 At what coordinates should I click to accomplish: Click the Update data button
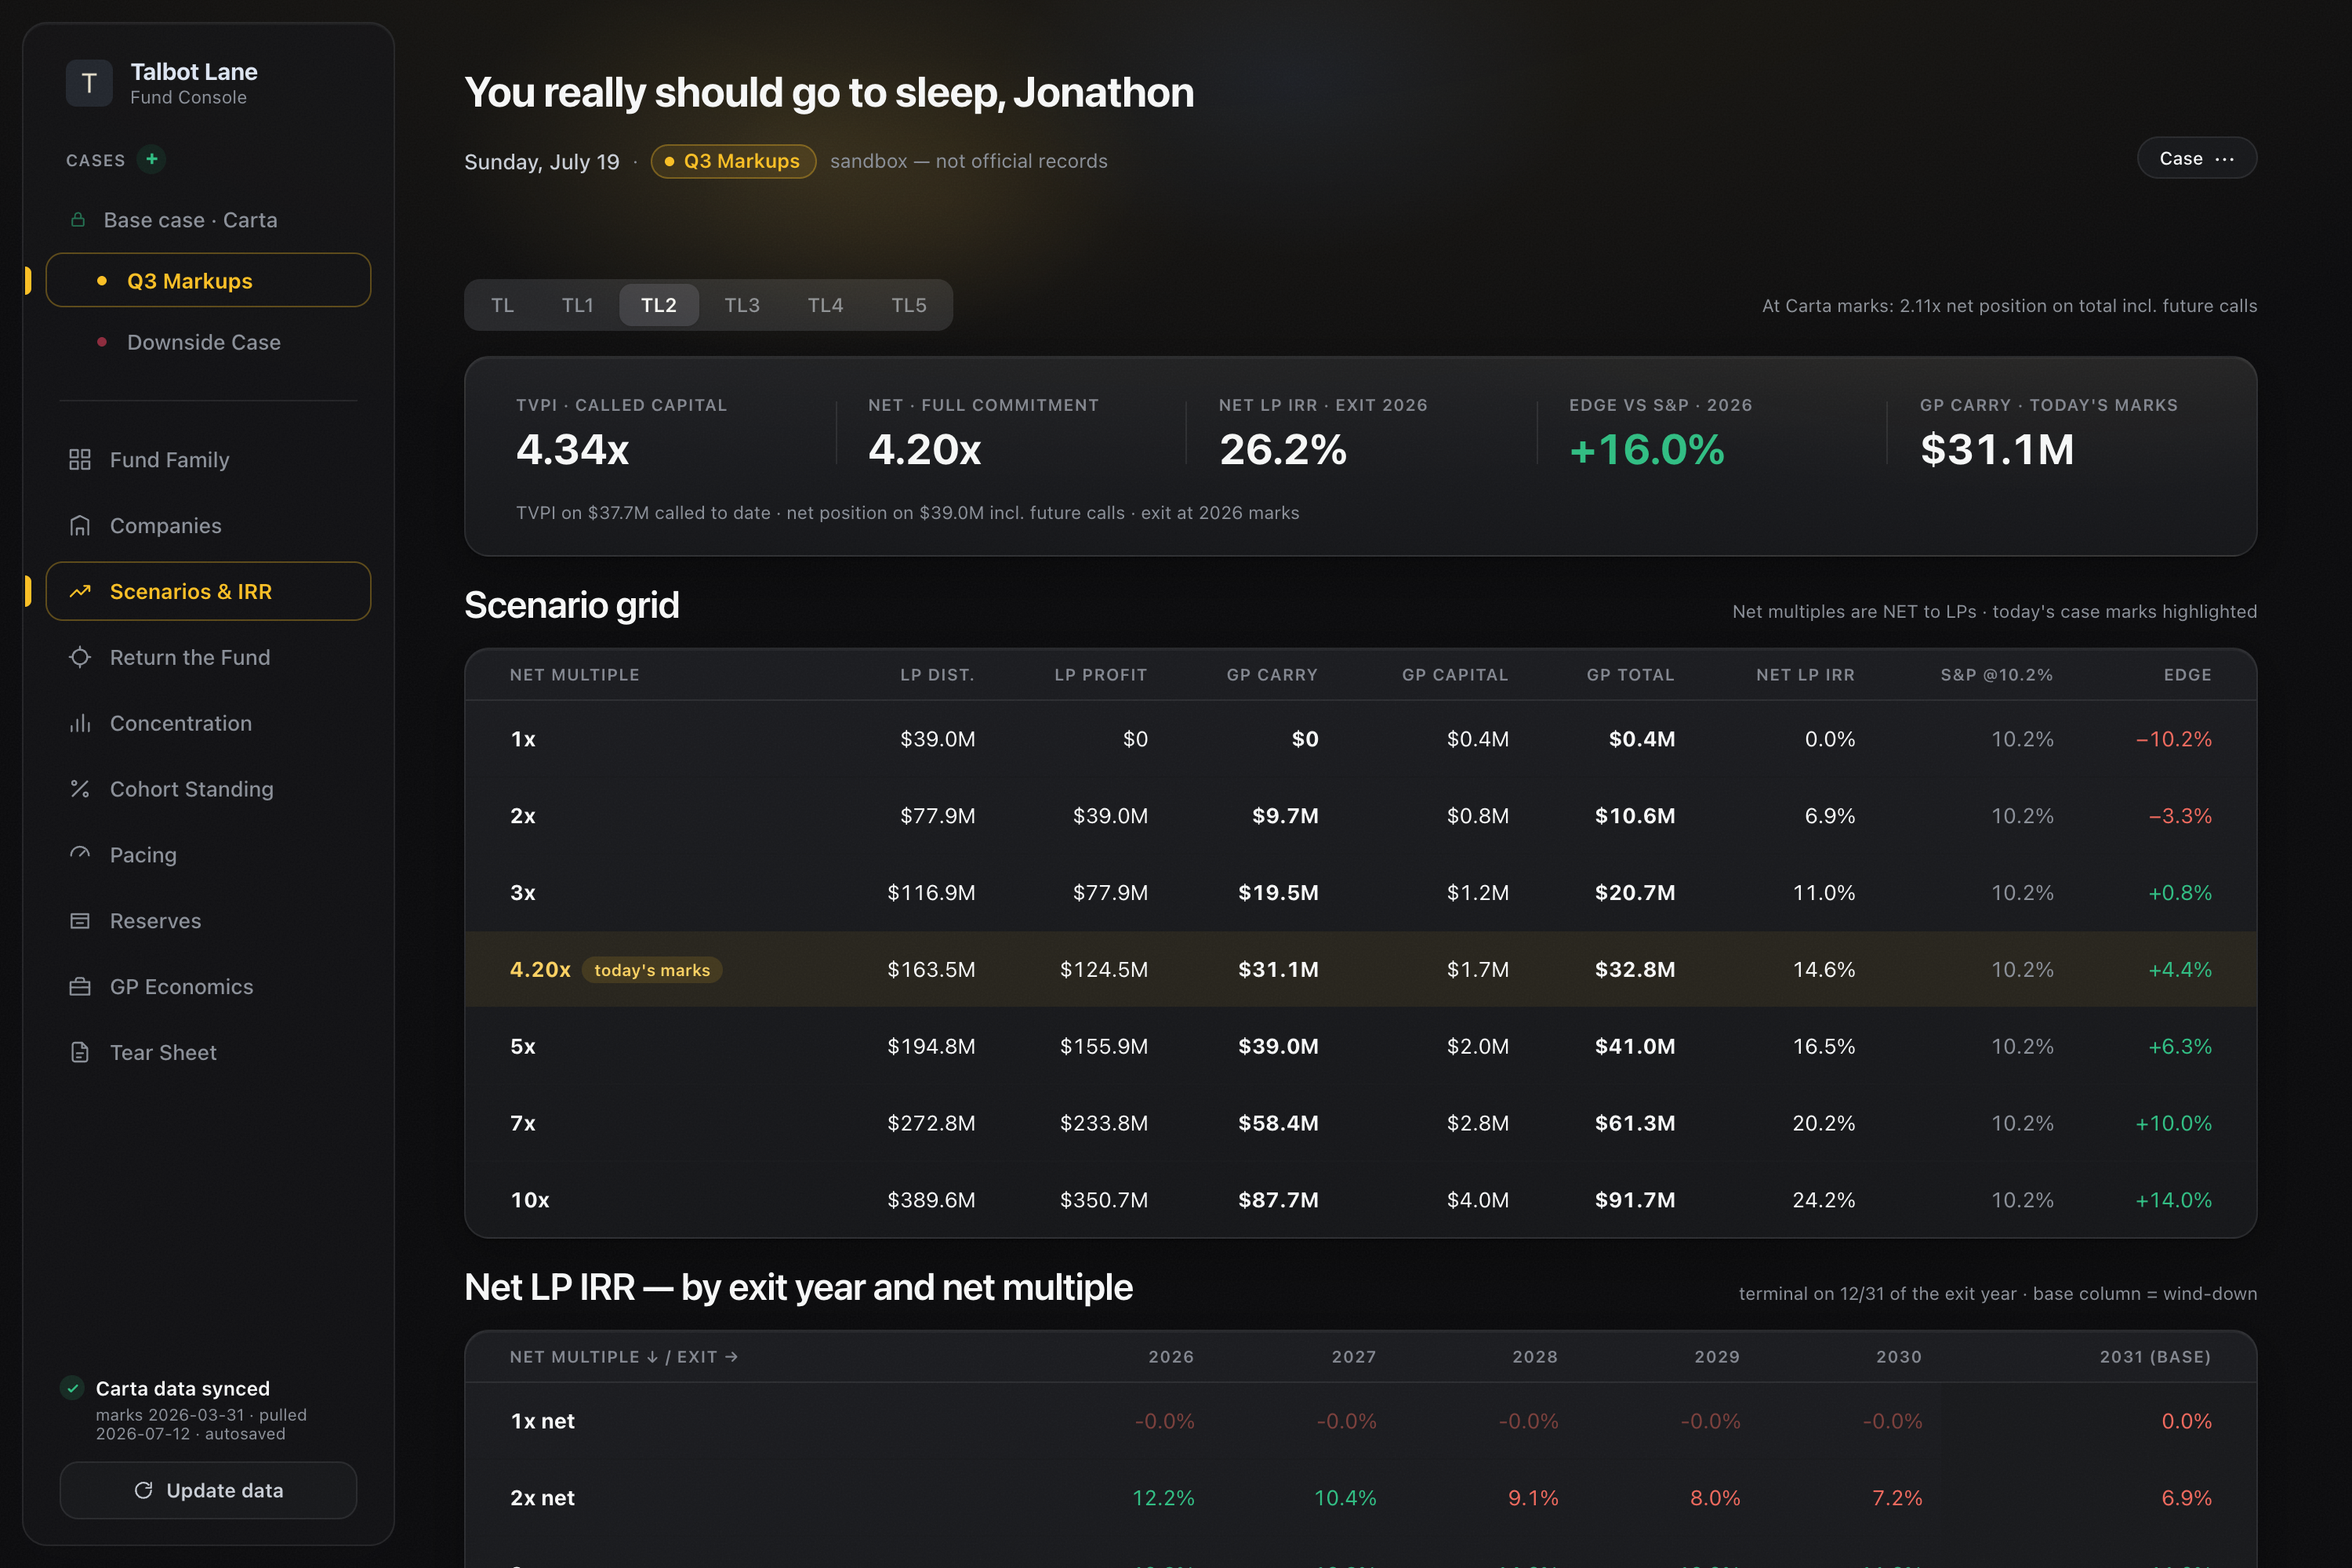[208, 1490]
